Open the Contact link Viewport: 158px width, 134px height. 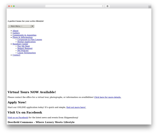click(16, 55)
